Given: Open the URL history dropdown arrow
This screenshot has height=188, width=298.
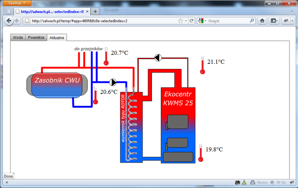Looking at the screenshot, I should [x=186, y=21].
